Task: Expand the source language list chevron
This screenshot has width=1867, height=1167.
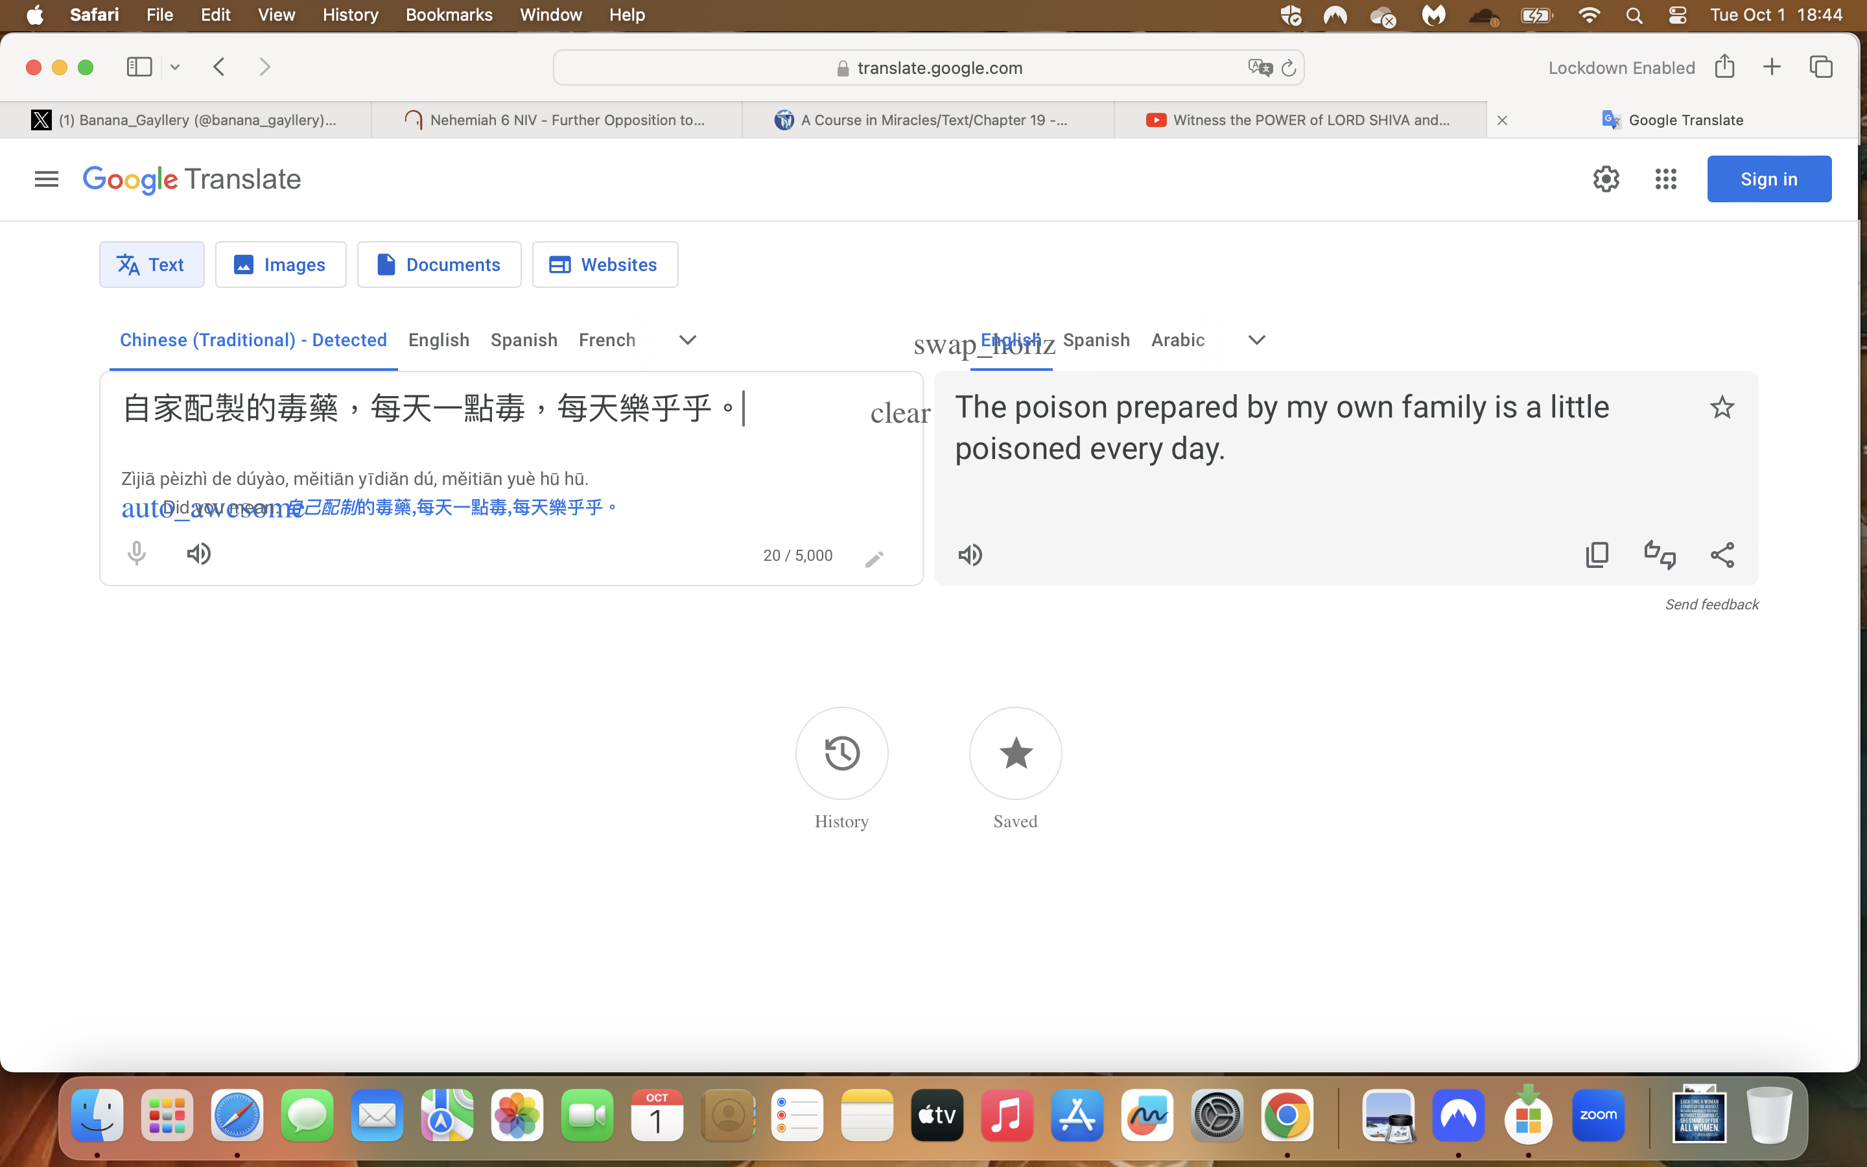Action: tap(687, 340)
